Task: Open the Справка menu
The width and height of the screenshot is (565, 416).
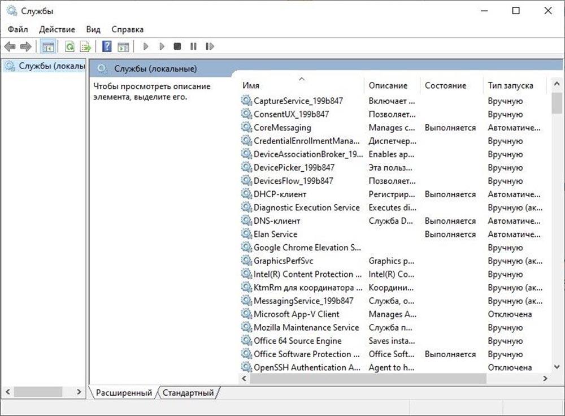Action: [x=127, y=29]
